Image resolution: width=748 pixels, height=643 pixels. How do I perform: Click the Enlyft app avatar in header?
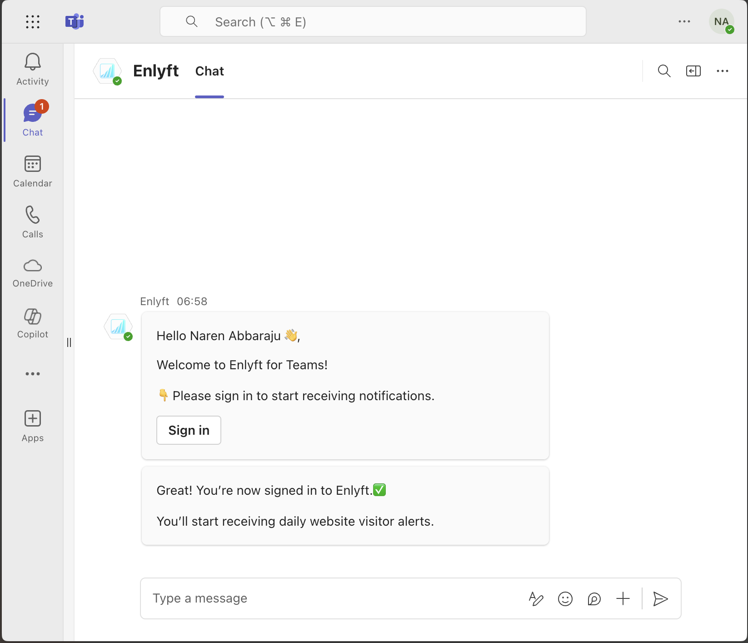coord(107,71)
